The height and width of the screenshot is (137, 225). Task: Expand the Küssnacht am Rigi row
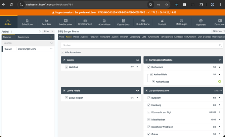click(x=220, y=112)
